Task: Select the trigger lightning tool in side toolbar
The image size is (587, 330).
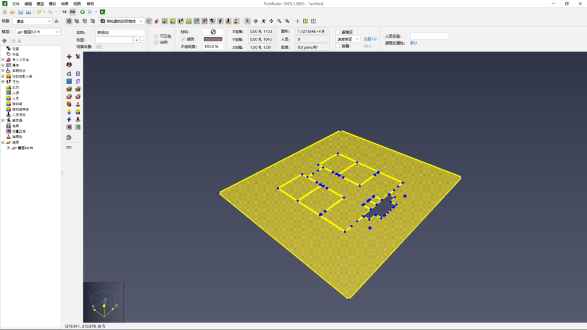Action: tap(69, 119)
